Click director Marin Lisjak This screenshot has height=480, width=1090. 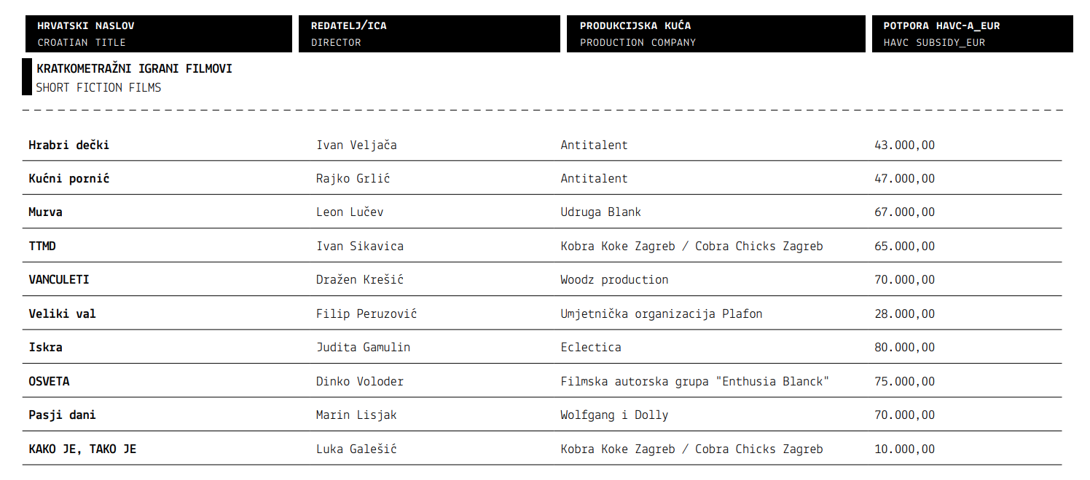tap(356, 415)
